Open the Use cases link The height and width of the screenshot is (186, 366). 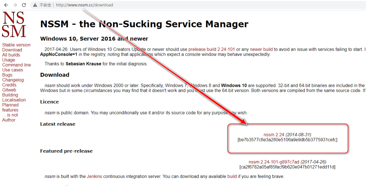click(x=13, y=70)
